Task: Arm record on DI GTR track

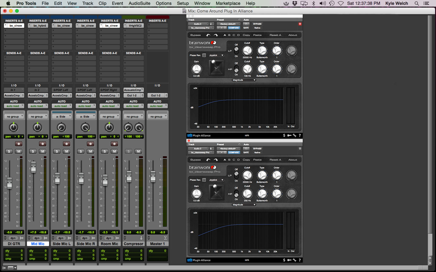Action: pos(19,144)
